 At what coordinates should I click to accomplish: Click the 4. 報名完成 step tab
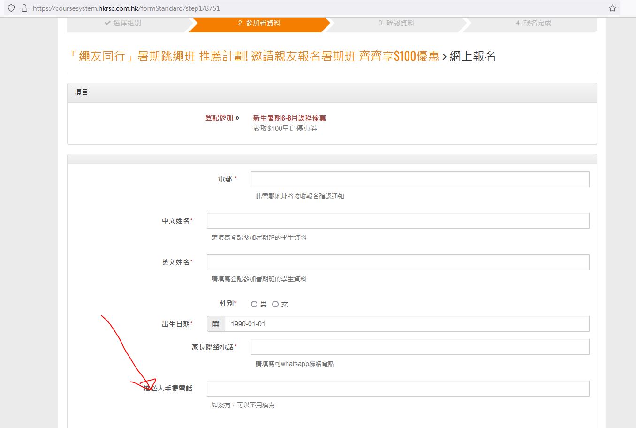tap(533, 23)
